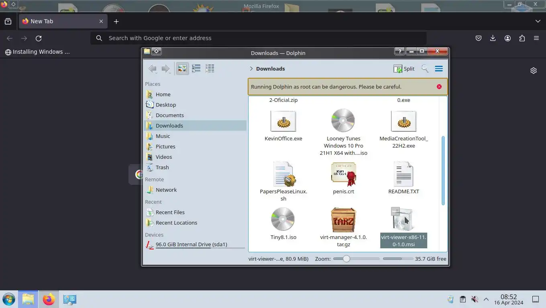Toggle selection marker on virt-viewer msi icon
Image resolution: width=546 pixels, height=308 pixels.
[x=395, y=211]
